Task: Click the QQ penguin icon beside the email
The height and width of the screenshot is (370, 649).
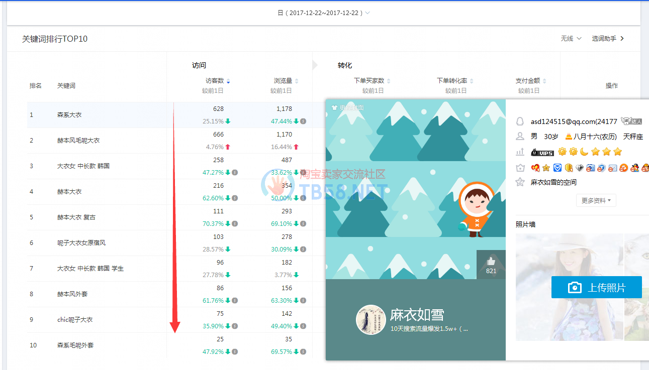Action: tap(520, 121)
